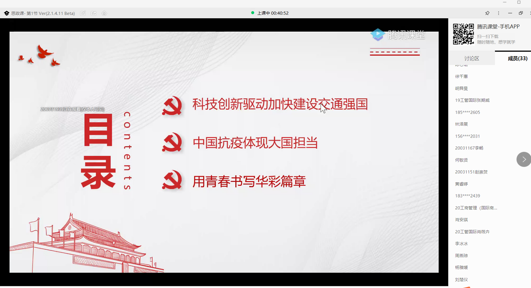The width and height of the screenshot is (531, 288).
Task: Click the green 上课中 status indicator
Action: tap(253, 13)
